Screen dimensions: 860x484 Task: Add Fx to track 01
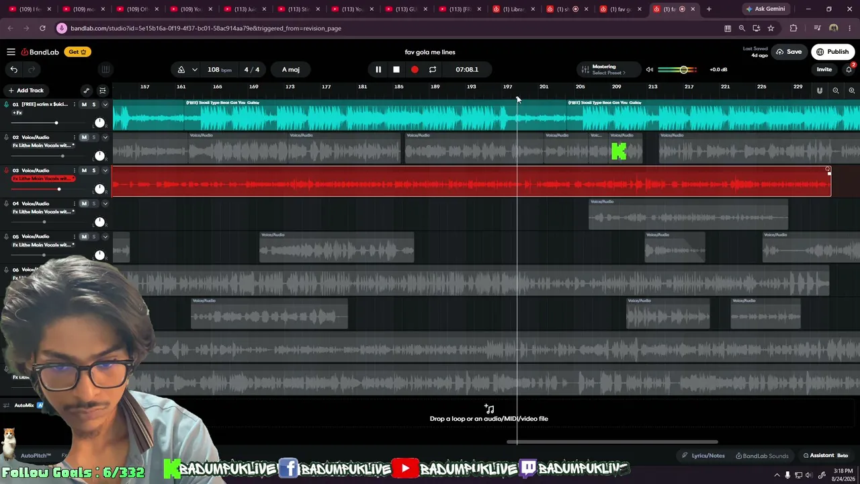(x=17, y=112)
